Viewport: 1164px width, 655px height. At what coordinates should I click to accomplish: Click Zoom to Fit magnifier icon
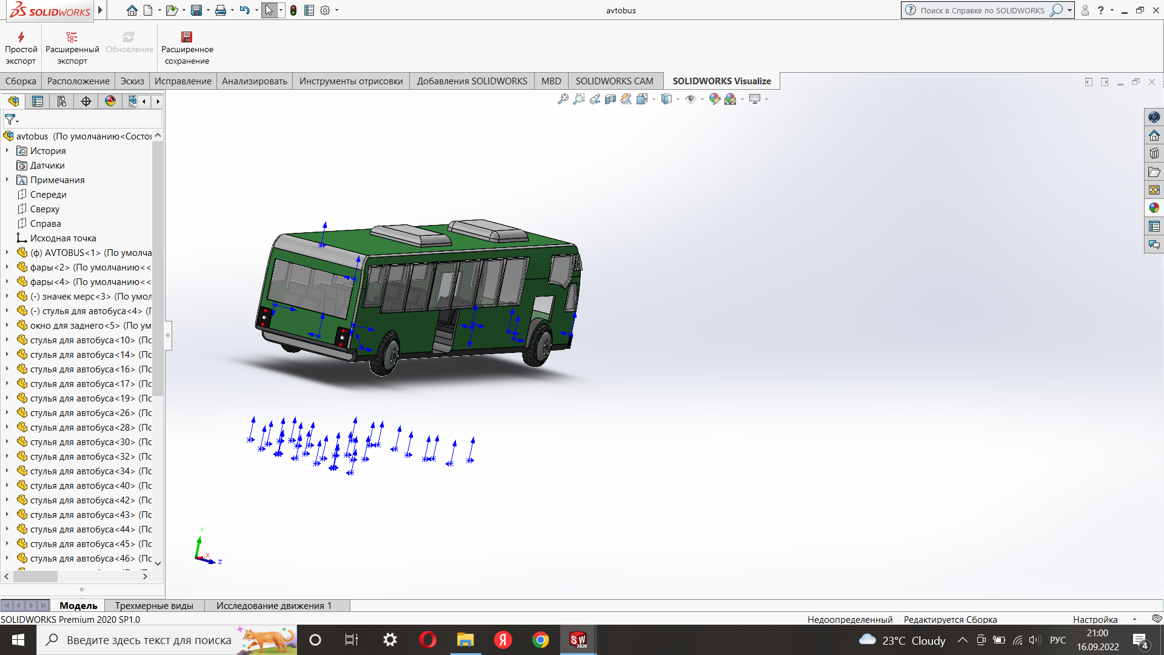[563, 99]
